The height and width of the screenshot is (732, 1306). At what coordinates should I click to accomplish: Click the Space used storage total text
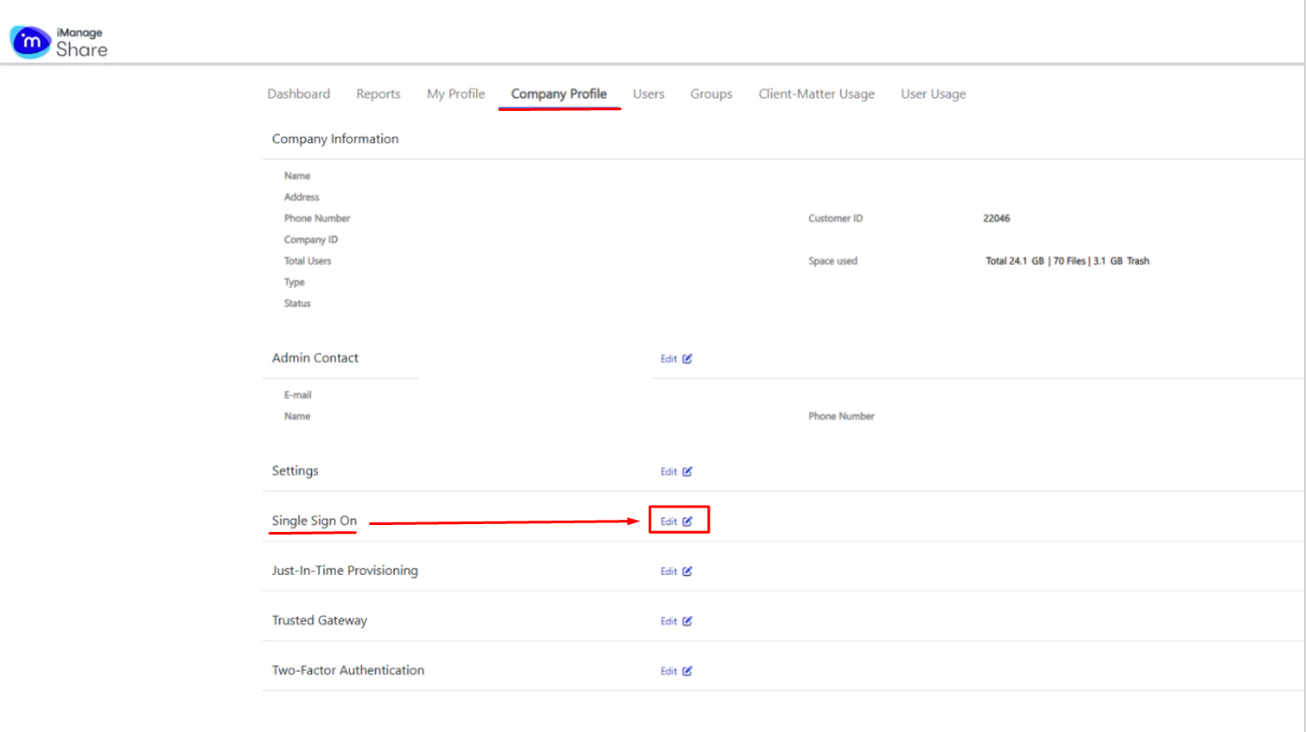point(1066,261)
